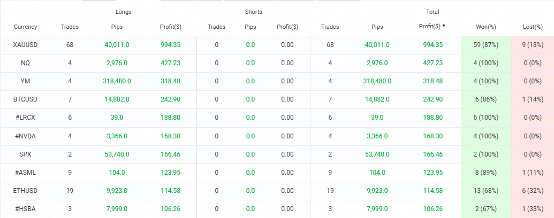Click the 6 (32%) lost cell for ETHUSD

coord(533,190)
